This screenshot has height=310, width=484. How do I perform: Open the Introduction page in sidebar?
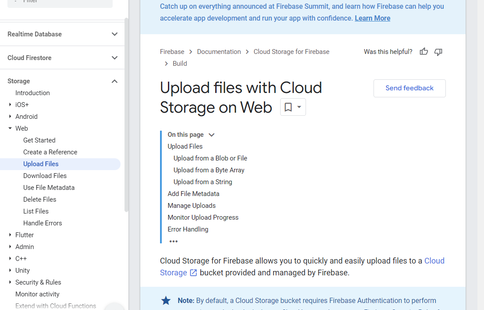pyautogui.click(x=32, y=93)
